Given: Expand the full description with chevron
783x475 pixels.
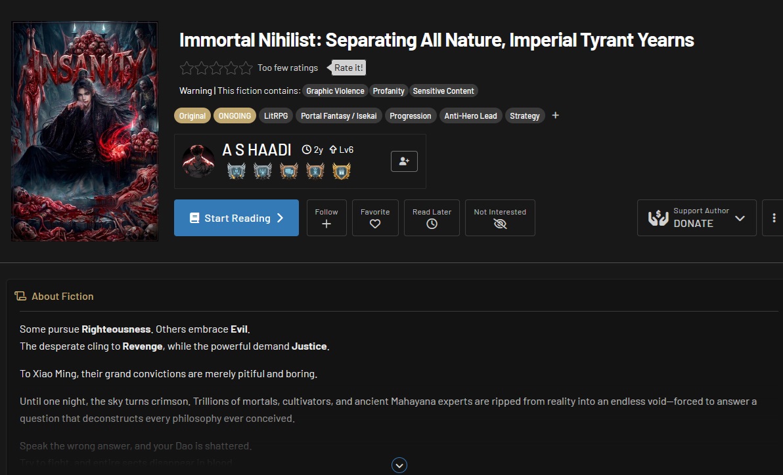Looking at the screenshot, I should [x=399, y=466].
